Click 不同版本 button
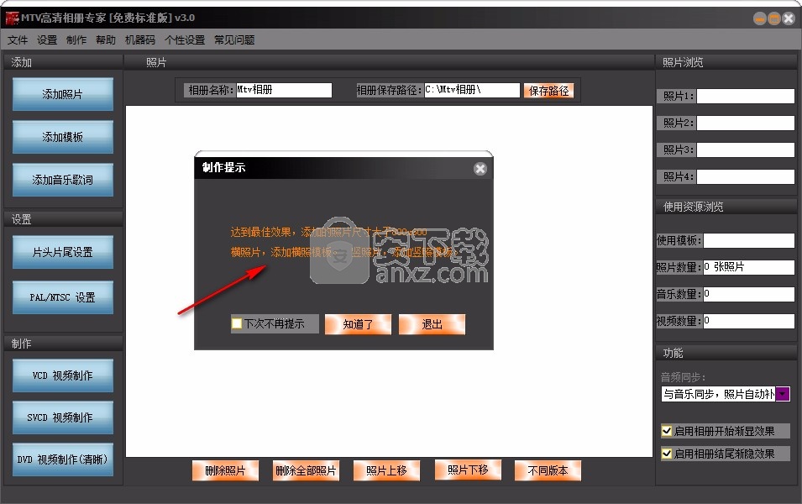The image size is (802, 504). 548,470
